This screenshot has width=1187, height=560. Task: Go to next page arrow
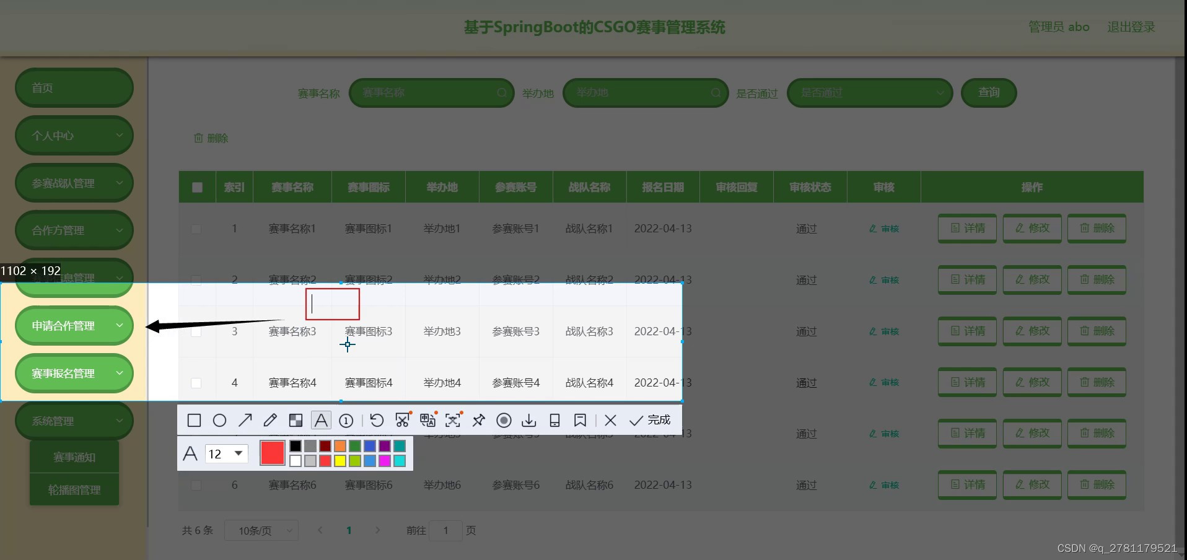377,530
